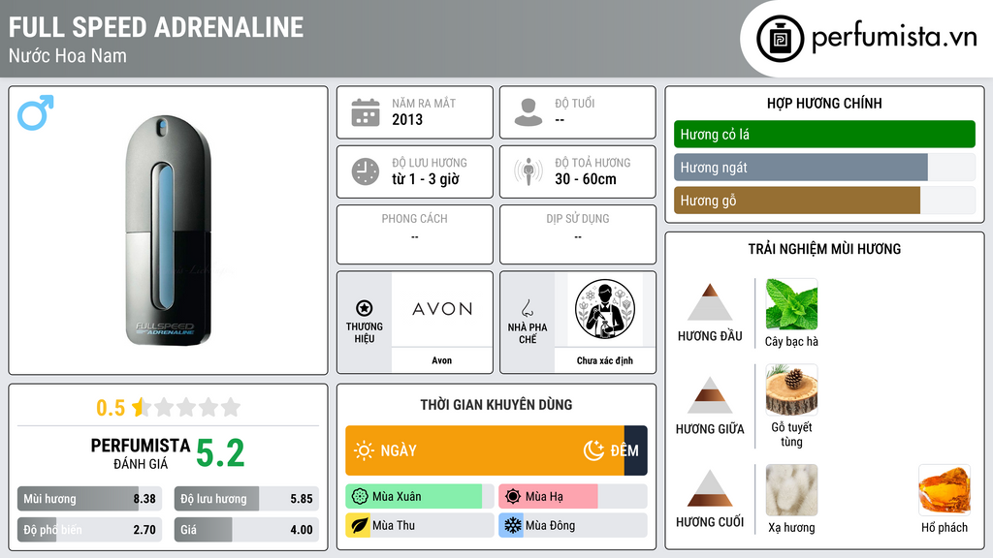Click the Mùa Đông season bar
993x558 pixels.
(572, 526)
